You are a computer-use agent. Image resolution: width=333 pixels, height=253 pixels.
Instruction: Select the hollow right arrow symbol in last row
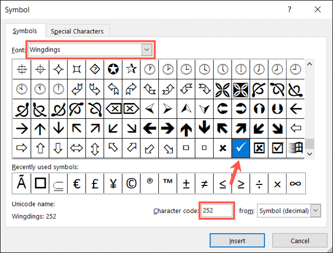point(22,148)
